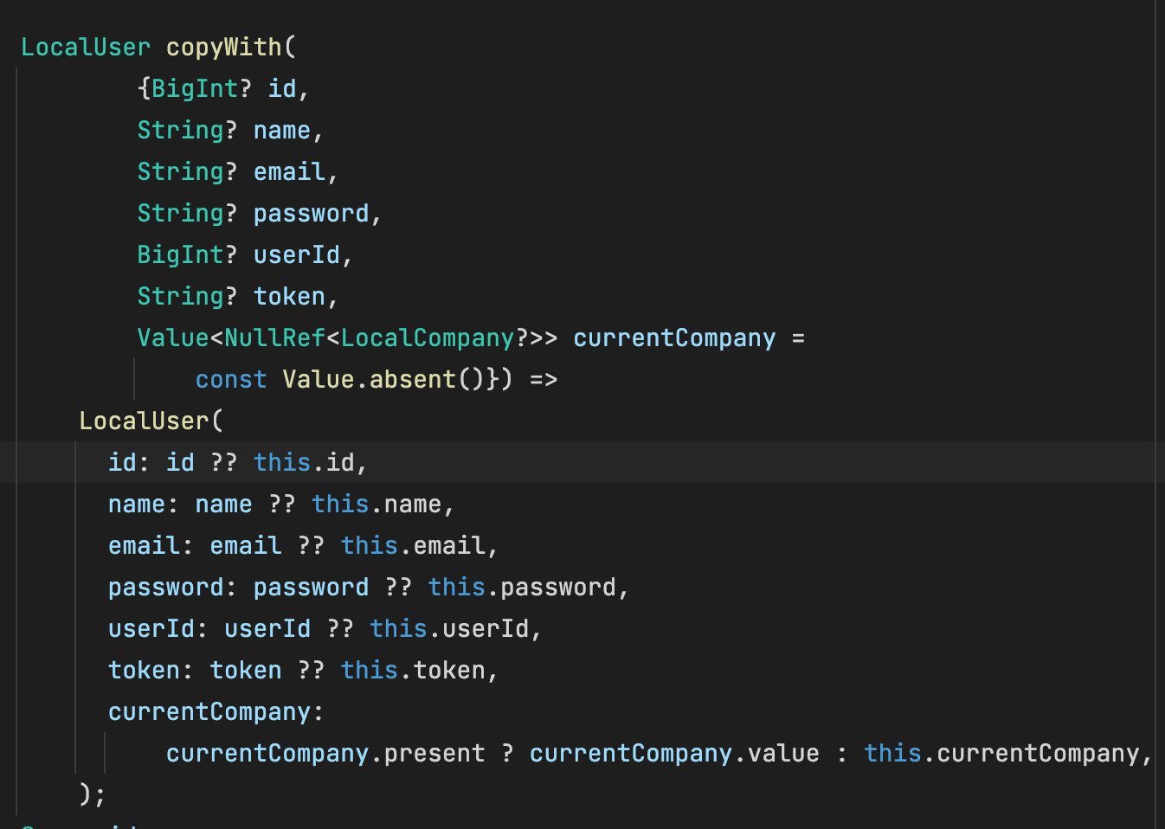
Task: Click "BigInt?" type before the id parameter
Action: click(x=202, y=88)
